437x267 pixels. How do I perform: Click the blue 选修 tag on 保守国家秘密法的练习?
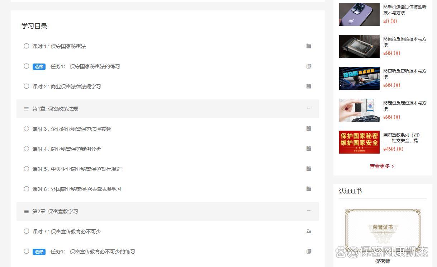point(39,66)
